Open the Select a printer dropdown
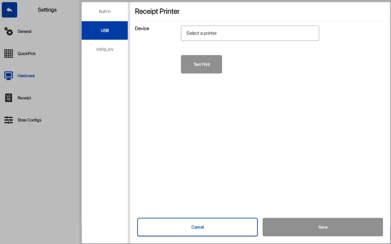This screenshot has width=391, height=244. 250,33
